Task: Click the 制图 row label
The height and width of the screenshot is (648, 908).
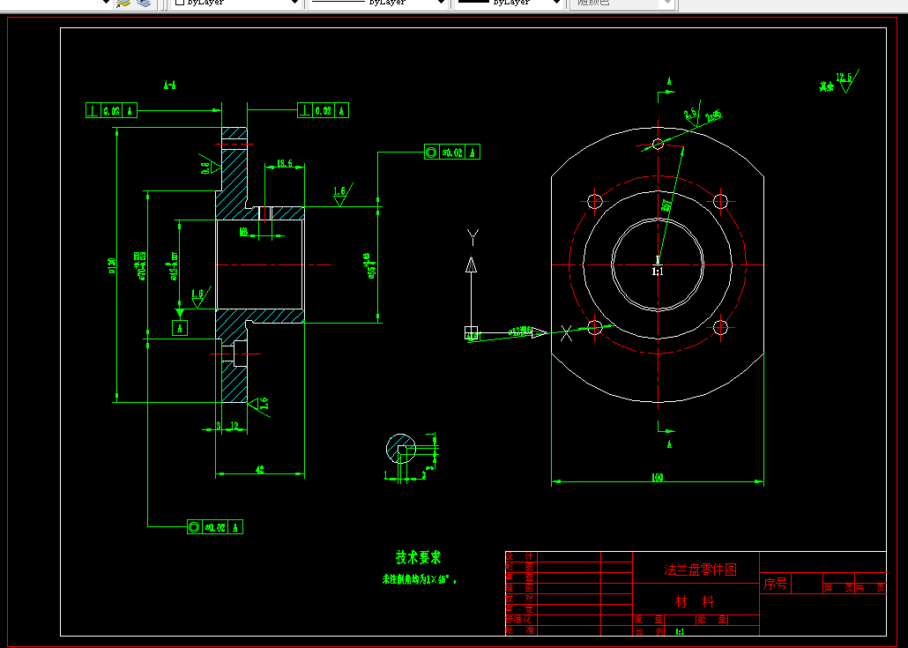Action: (x=519, y=567)
